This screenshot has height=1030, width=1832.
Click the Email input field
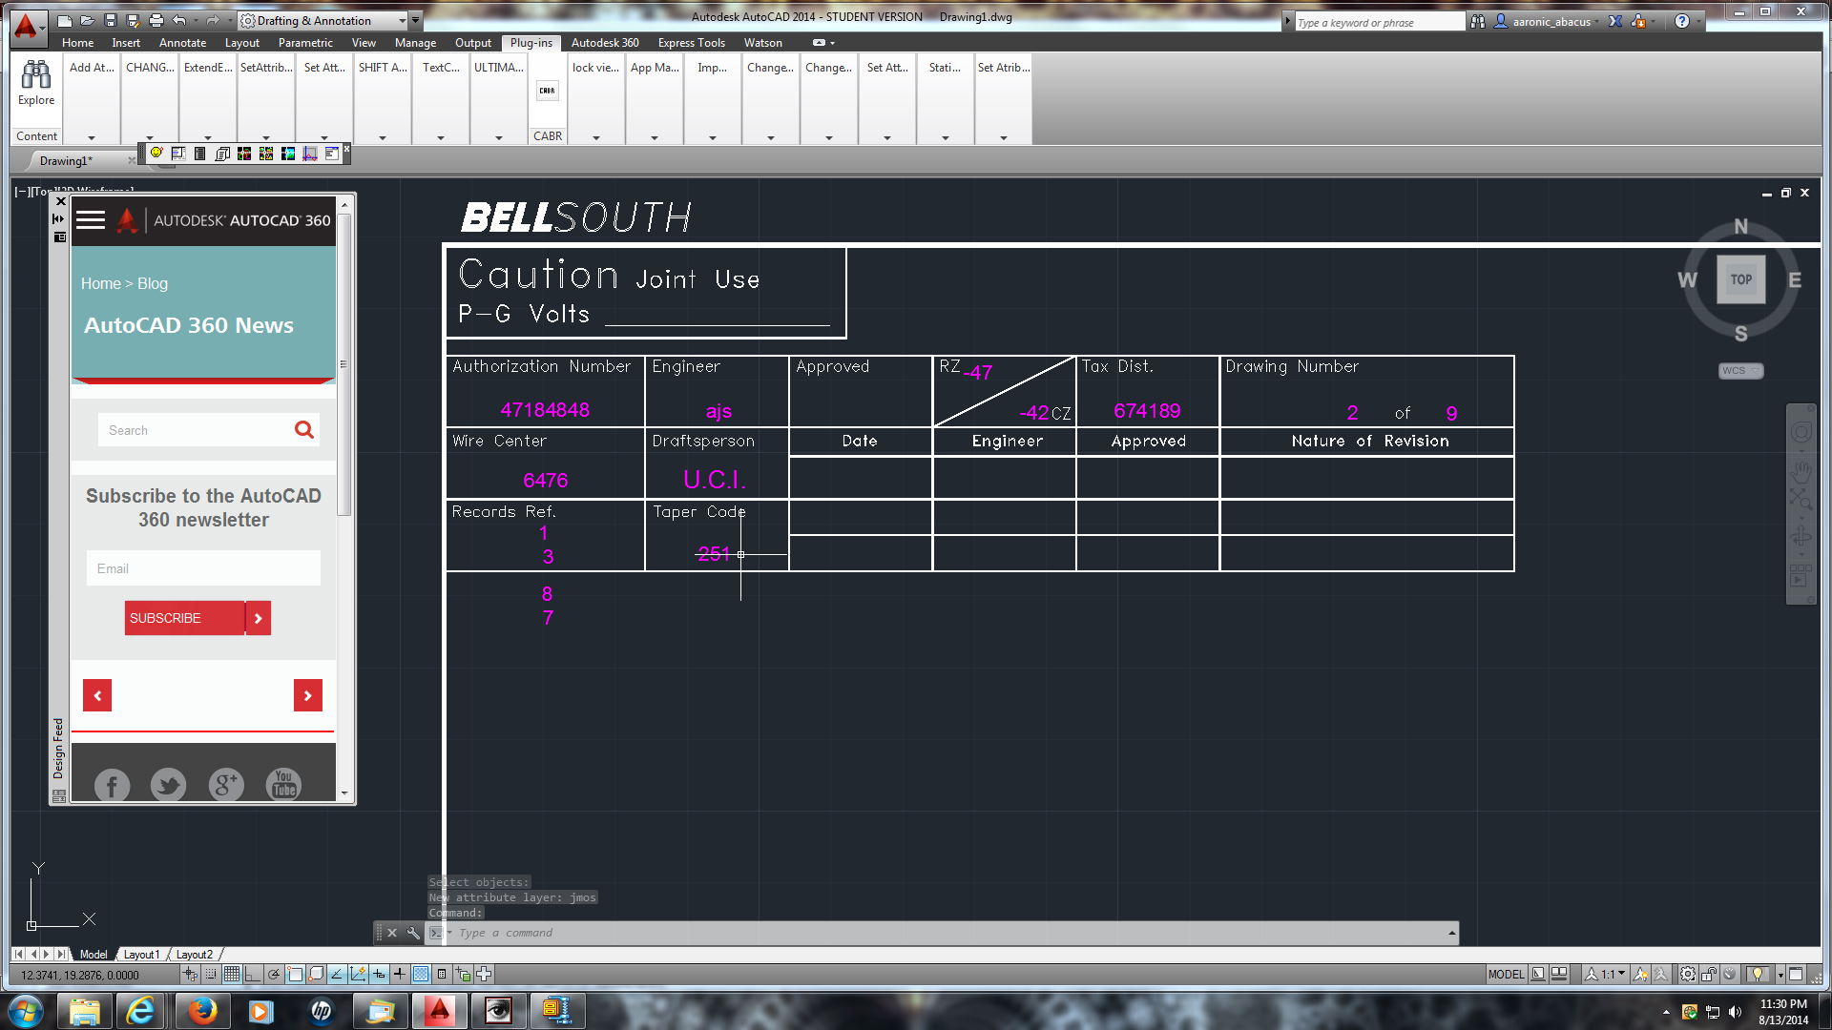click(203, 568)
